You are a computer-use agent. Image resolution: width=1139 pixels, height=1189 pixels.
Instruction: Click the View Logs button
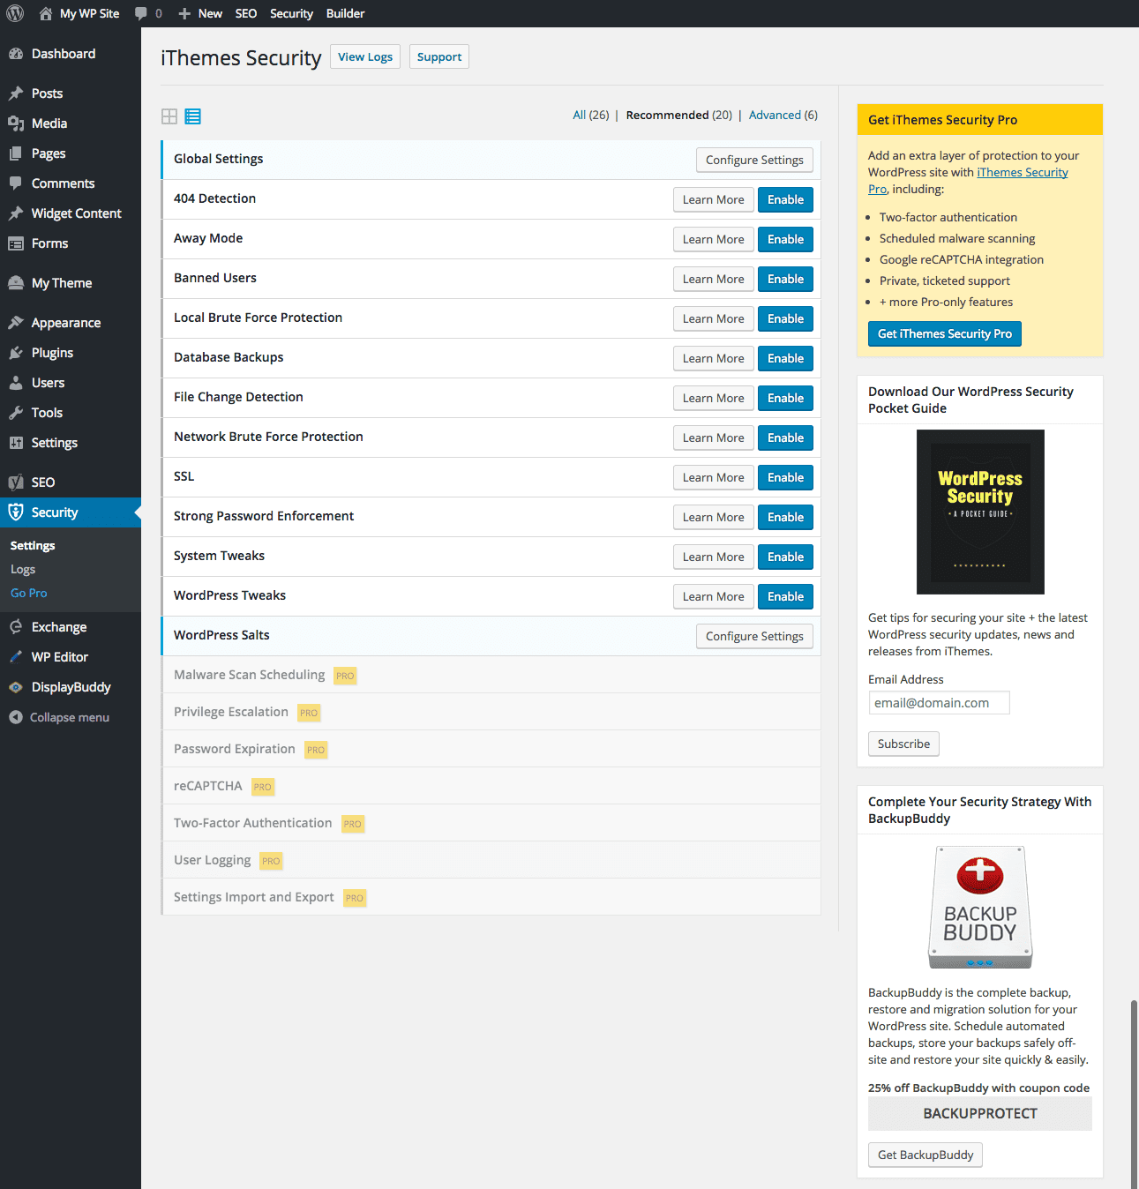[365, 56]
